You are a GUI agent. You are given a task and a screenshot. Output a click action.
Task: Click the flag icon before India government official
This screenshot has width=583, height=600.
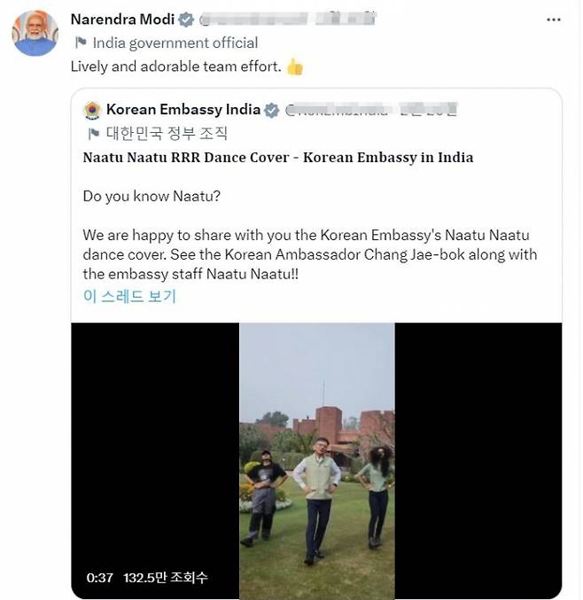tap(81, 43)
